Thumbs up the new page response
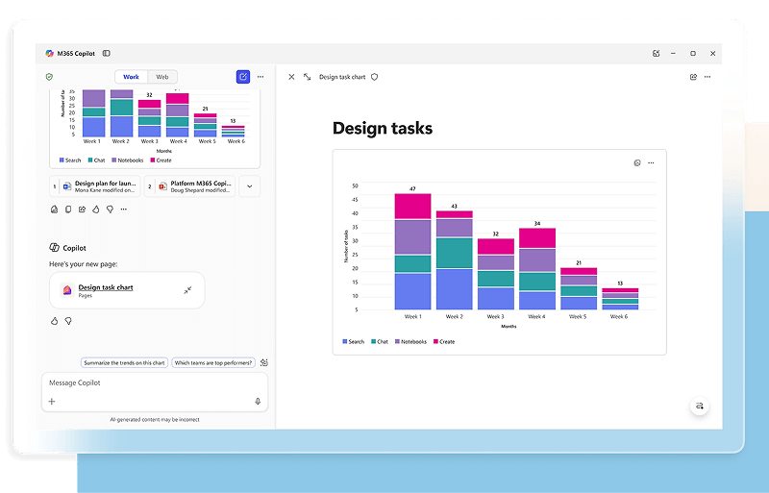 pyautogui.click(x=55, y=321)
